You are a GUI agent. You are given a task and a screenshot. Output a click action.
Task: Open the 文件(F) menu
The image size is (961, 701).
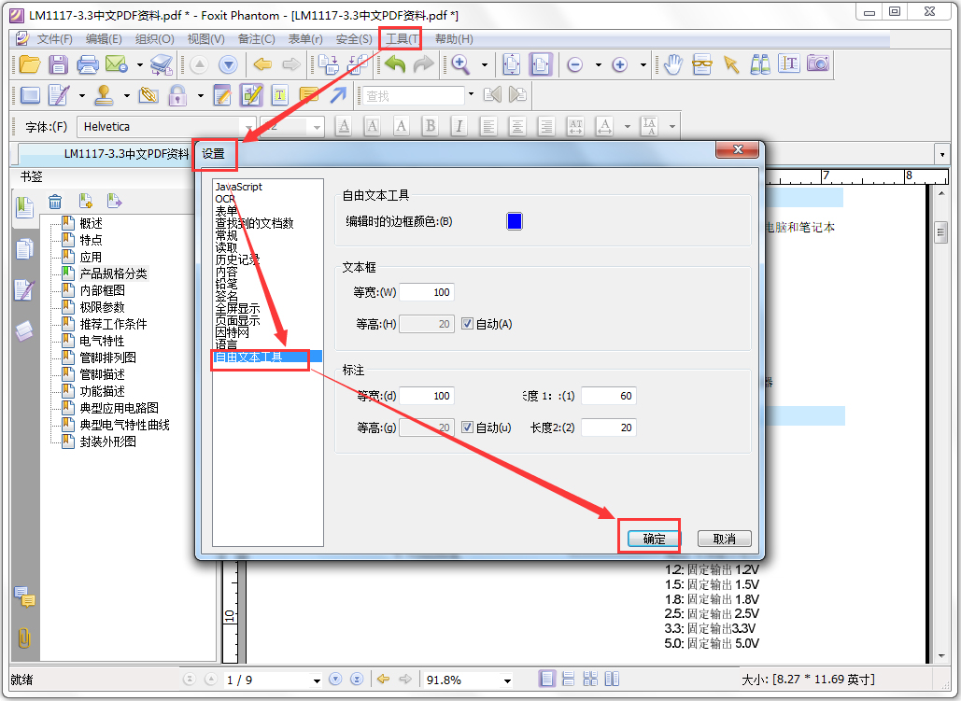coord(54,38)
